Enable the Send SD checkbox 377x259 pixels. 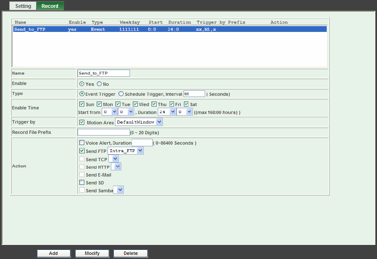82,182
